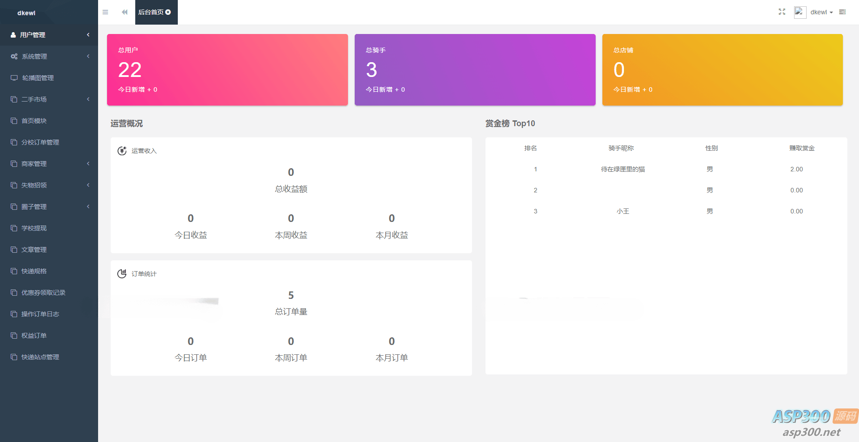Click the 文章管理 sidebar icon
The image size is (859, 442).
click(14, 250)
